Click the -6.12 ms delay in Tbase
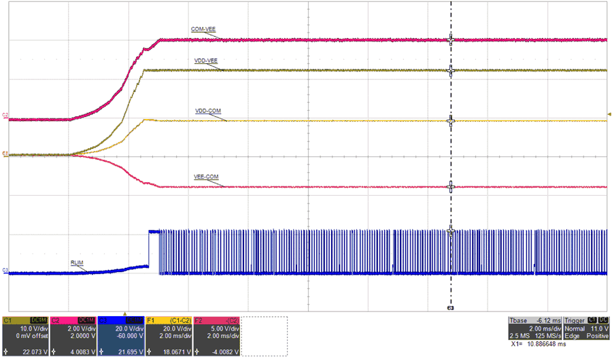This screenshot has width=612, height=357. click(x=548, y=320)
